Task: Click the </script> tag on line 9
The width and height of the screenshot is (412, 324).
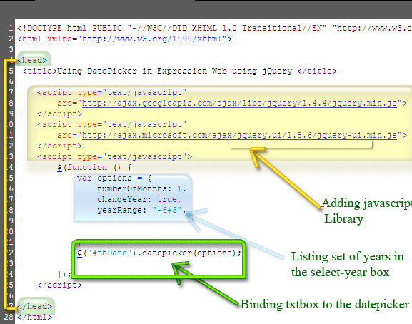Action: (x=60, y=114)
